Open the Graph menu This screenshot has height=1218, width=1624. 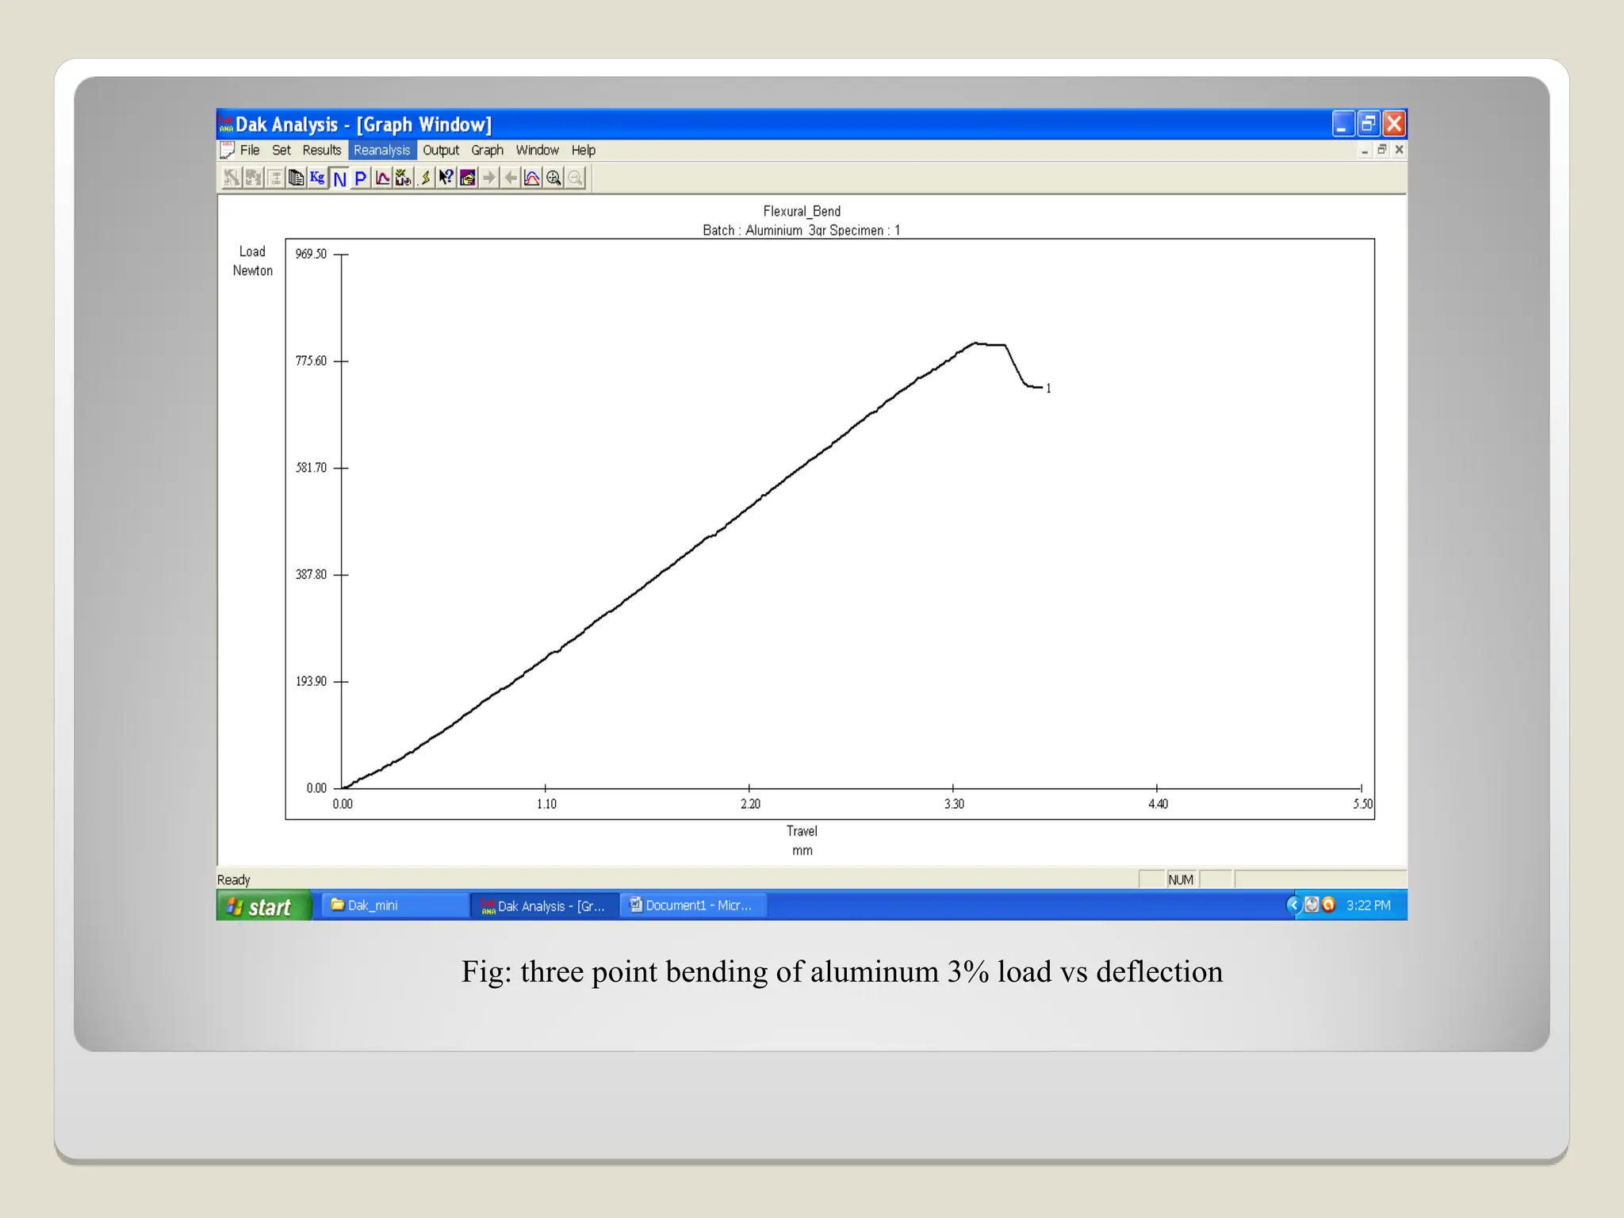tap(488, 150)
